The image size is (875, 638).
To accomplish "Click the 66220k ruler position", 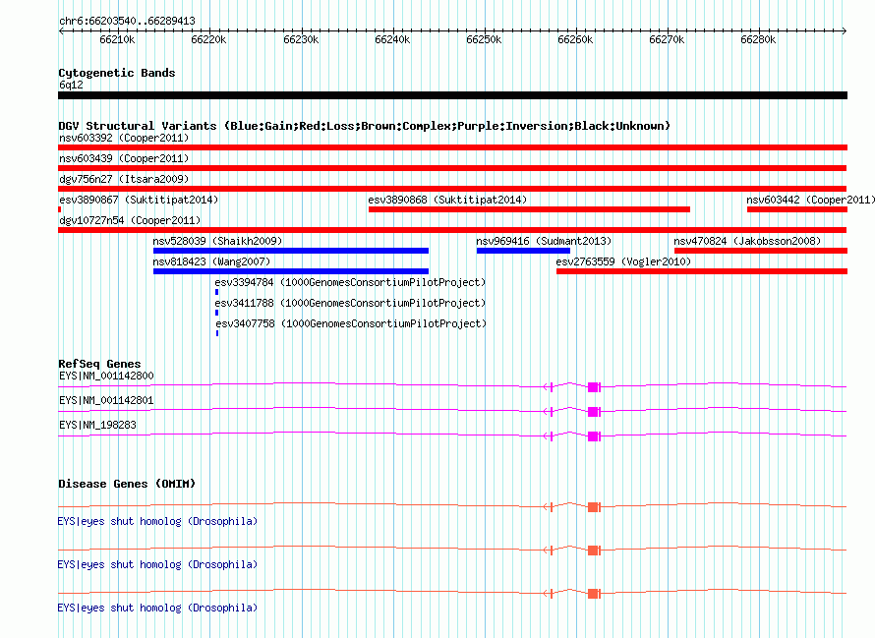I will [x=208, y=39].
